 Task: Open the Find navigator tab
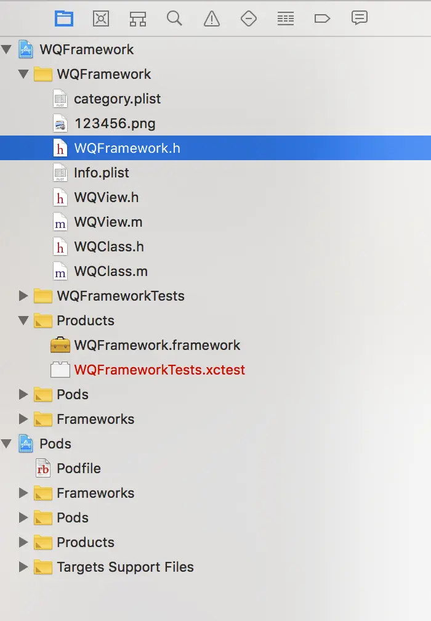174,18
